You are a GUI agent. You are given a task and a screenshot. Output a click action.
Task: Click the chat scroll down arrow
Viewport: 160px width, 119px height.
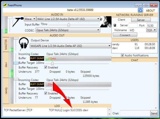coord(156,108)
